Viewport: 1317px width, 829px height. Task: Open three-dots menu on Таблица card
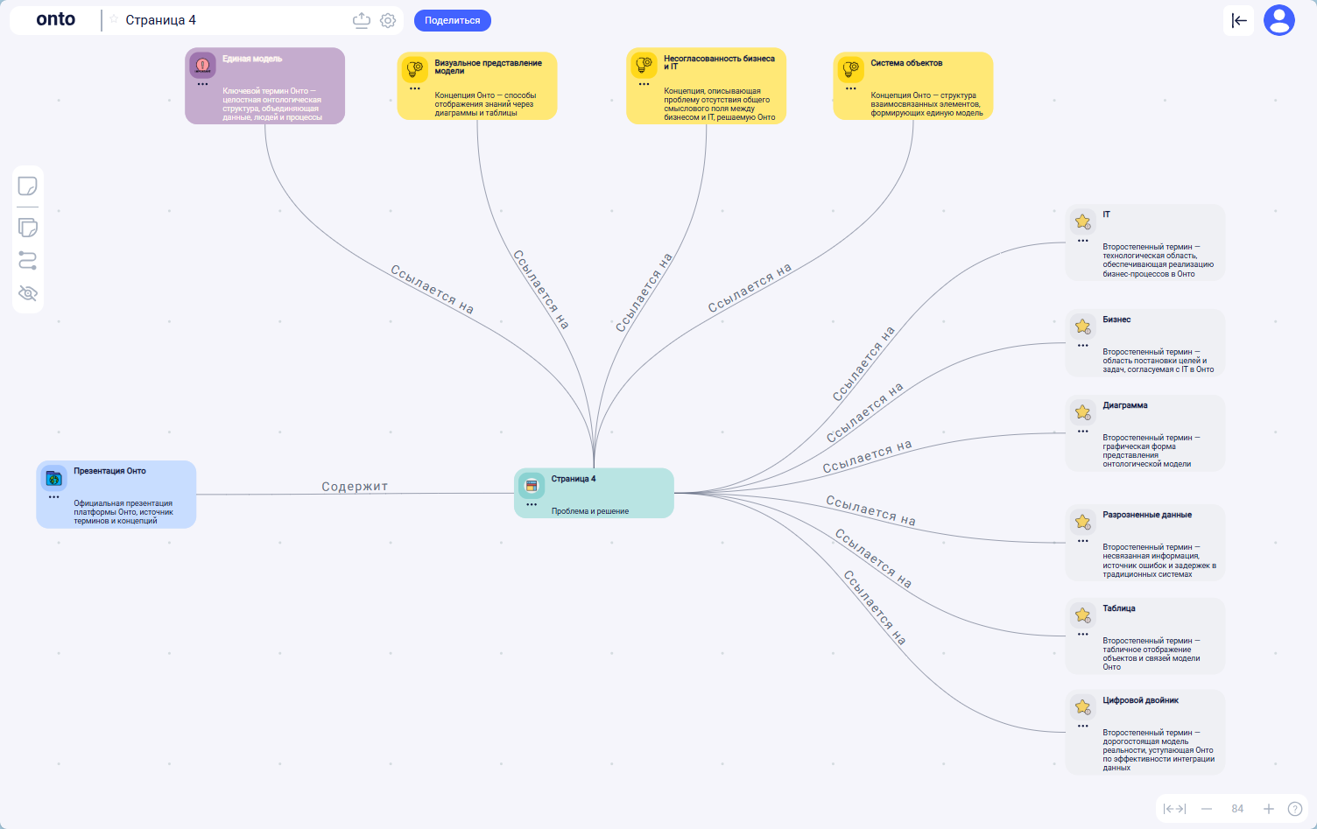click(x=1083, y=635)
